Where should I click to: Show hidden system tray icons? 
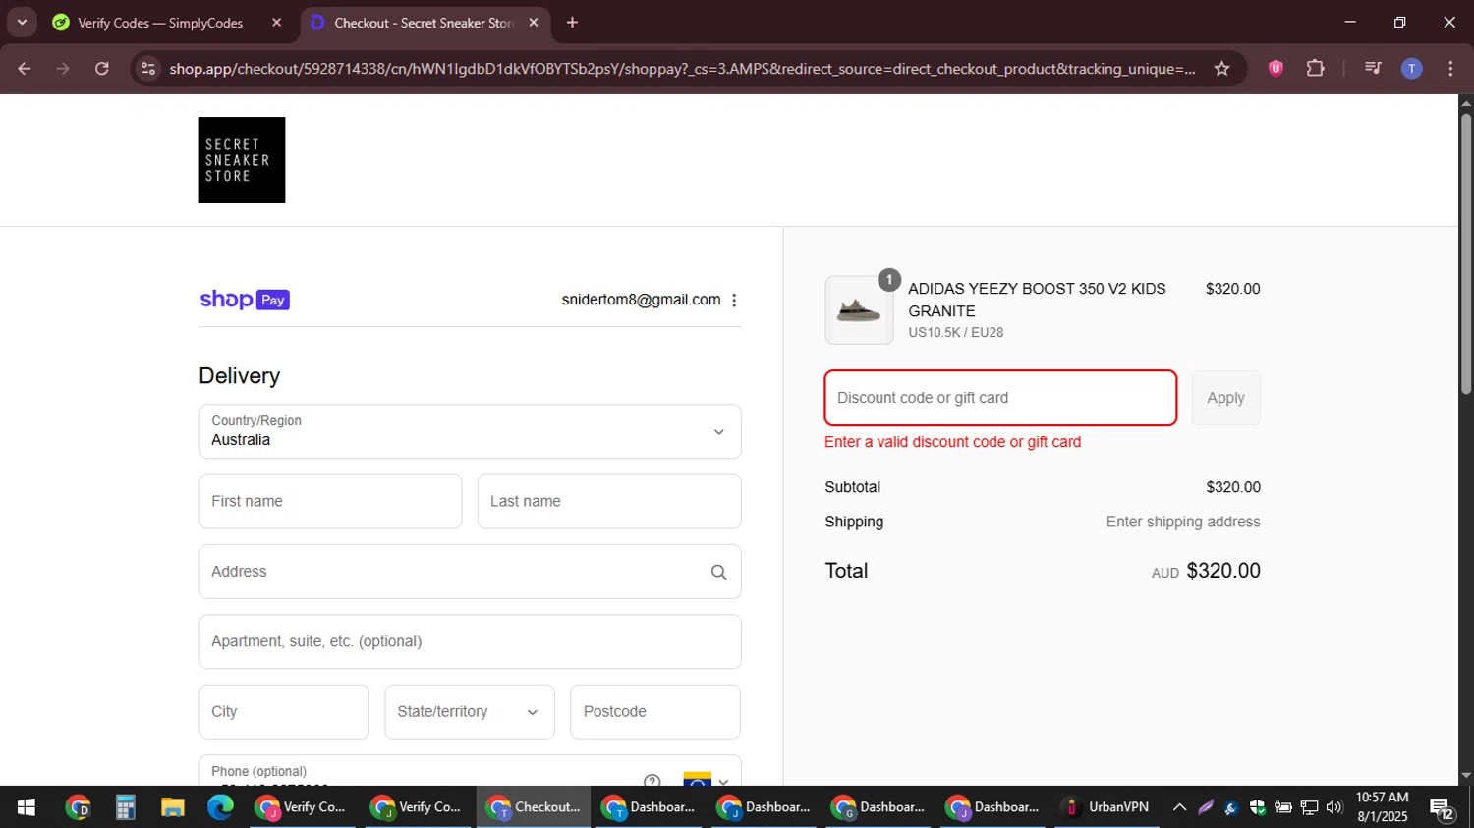pyautogui.click(x=1179, y=807)
